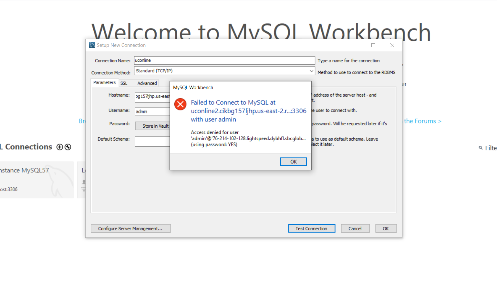This screenshot has width=497, height=294.
Task: Cancel the Setup New Connection dialog
Action: [355, 228]
